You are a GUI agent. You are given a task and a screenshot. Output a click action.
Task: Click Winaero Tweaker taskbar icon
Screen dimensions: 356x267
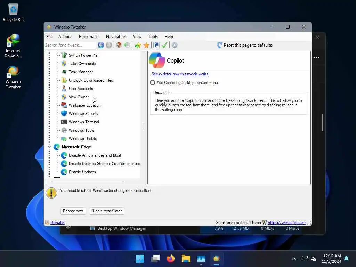pos(217,259)
